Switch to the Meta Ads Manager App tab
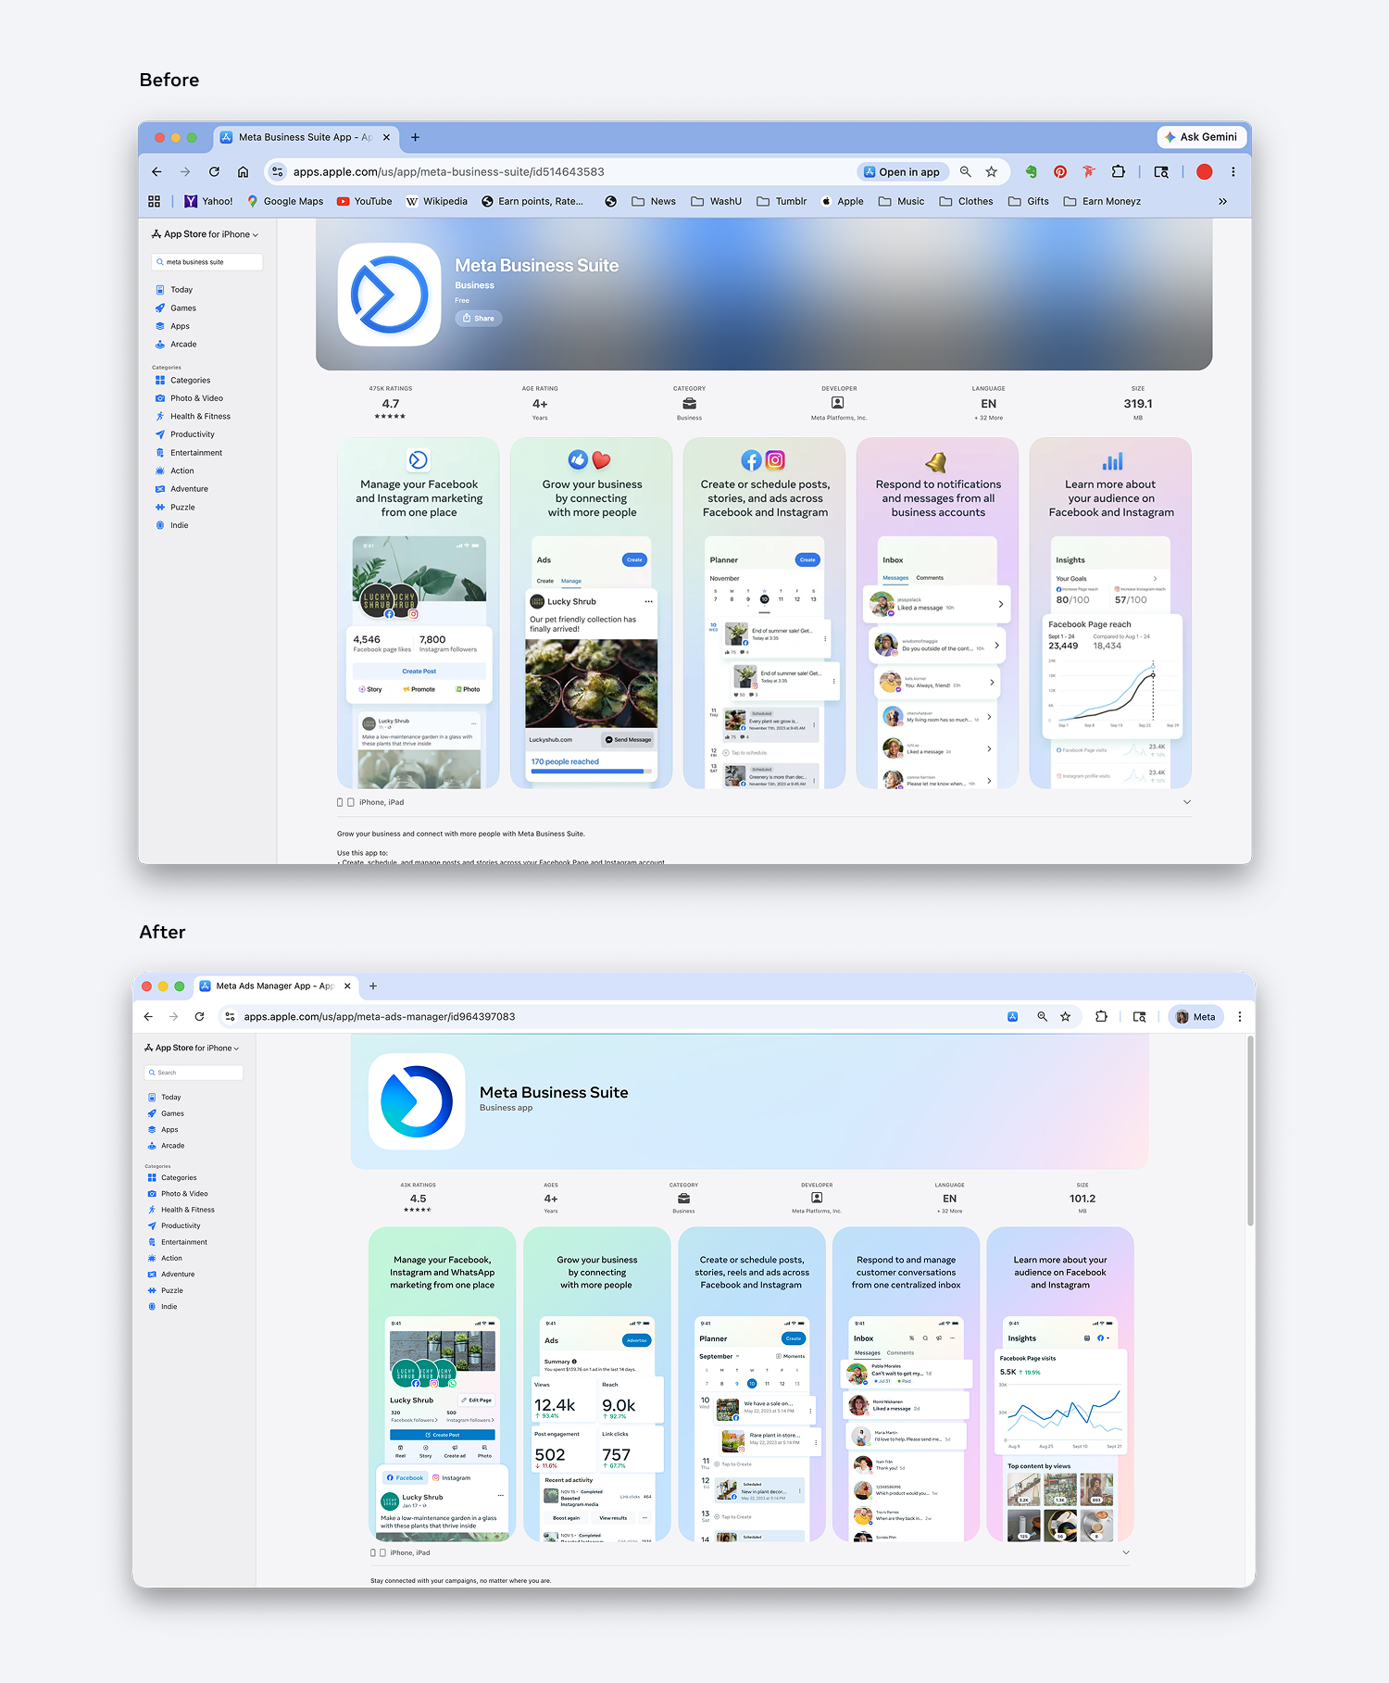 point(275,986)
